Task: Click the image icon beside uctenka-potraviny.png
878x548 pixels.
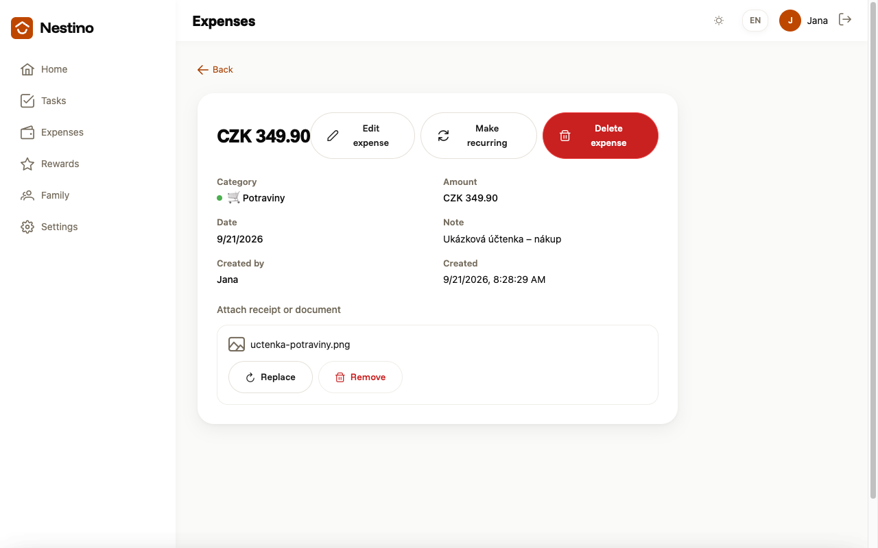Action: (x=237, y=345)
